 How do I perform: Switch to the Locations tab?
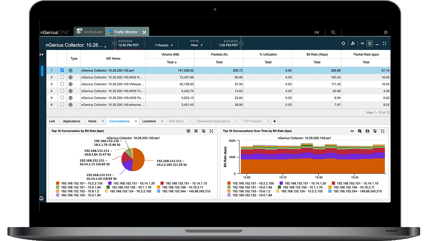click(x=149, y=121)
